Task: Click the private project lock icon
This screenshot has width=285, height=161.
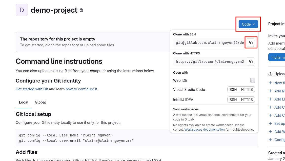Action: click(x=81, y=10)
